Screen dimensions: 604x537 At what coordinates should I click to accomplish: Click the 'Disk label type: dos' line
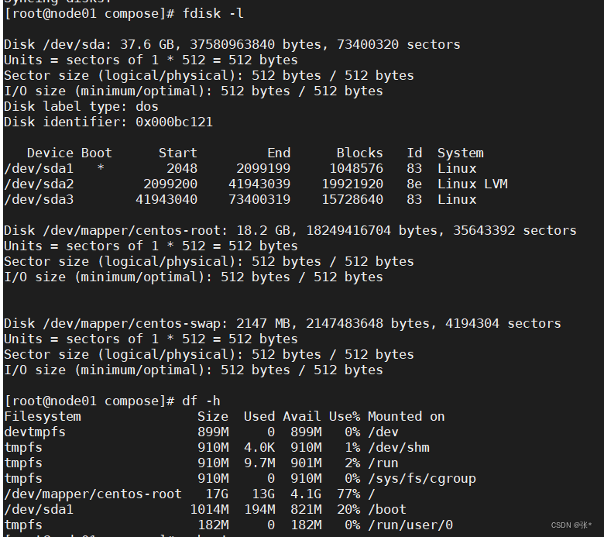tap(81, 106)
